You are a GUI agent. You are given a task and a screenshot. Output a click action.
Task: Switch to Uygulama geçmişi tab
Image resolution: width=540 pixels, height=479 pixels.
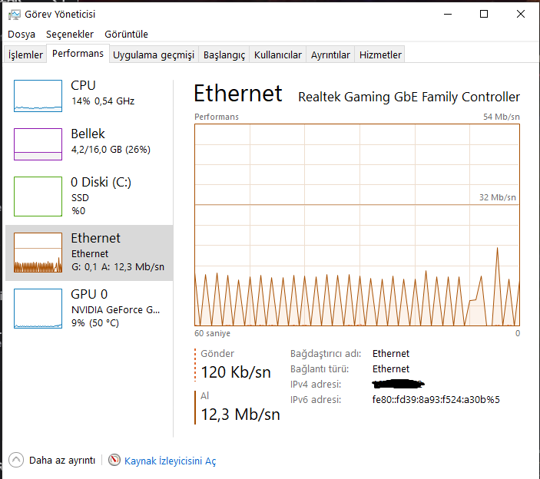154,55
